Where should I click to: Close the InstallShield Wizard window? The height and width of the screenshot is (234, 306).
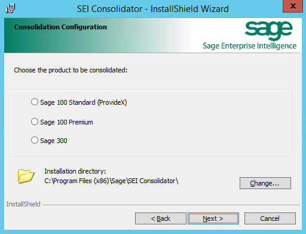tap(293, 6)
